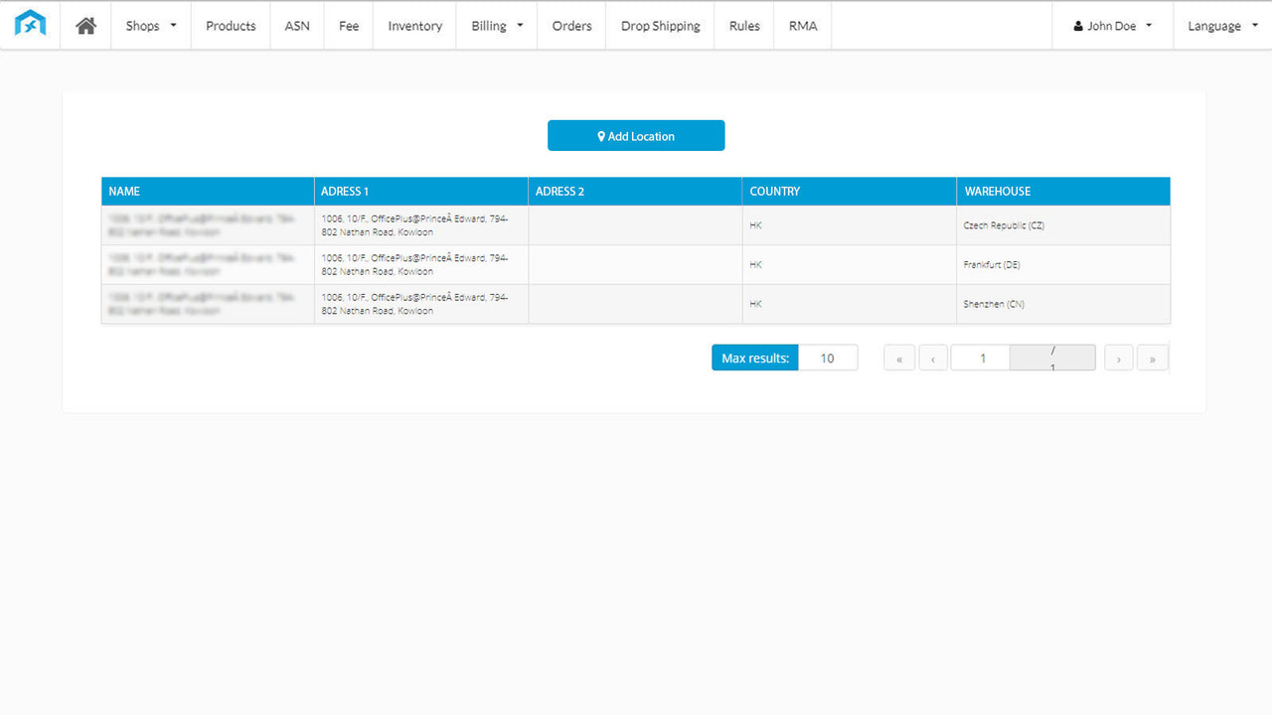Screen dimensions: 1272x715
Task: Click the location pin on Add Location button
Action: click(x=600, y=135)
